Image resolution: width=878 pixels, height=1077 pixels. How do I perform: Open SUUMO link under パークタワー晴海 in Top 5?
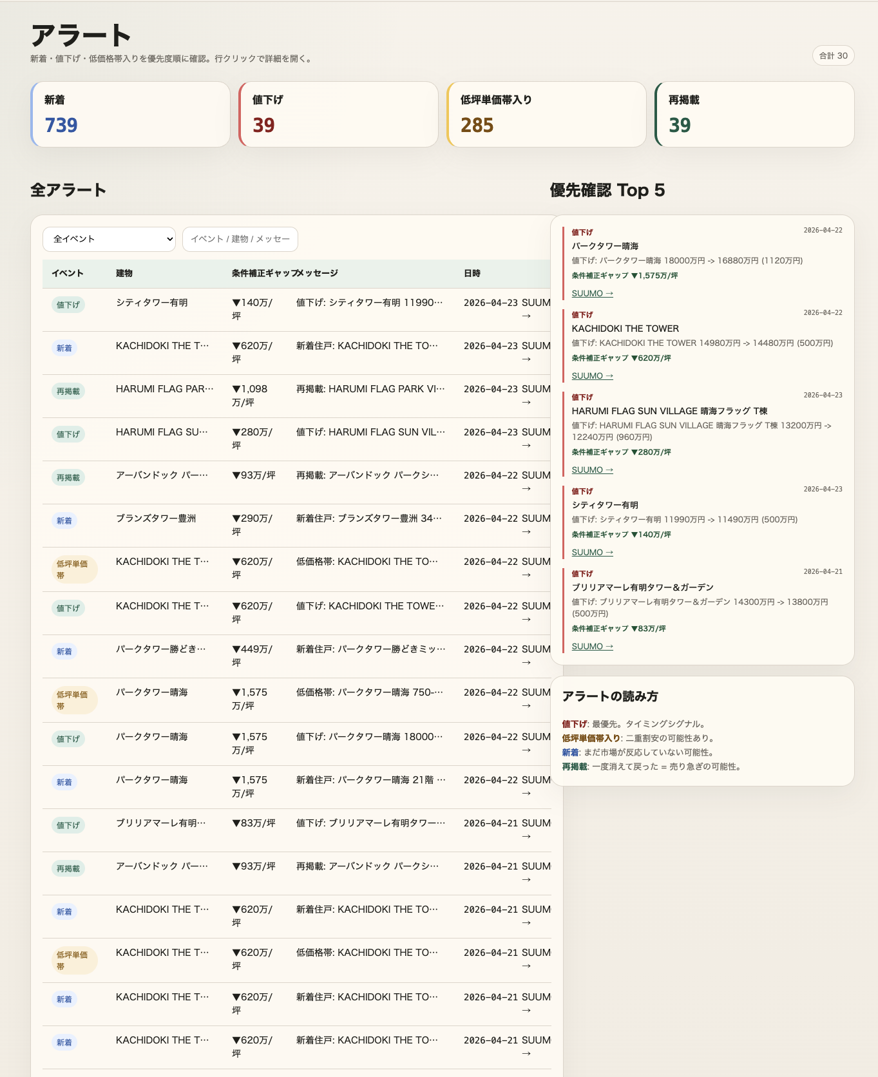click(x=592, y=294)
